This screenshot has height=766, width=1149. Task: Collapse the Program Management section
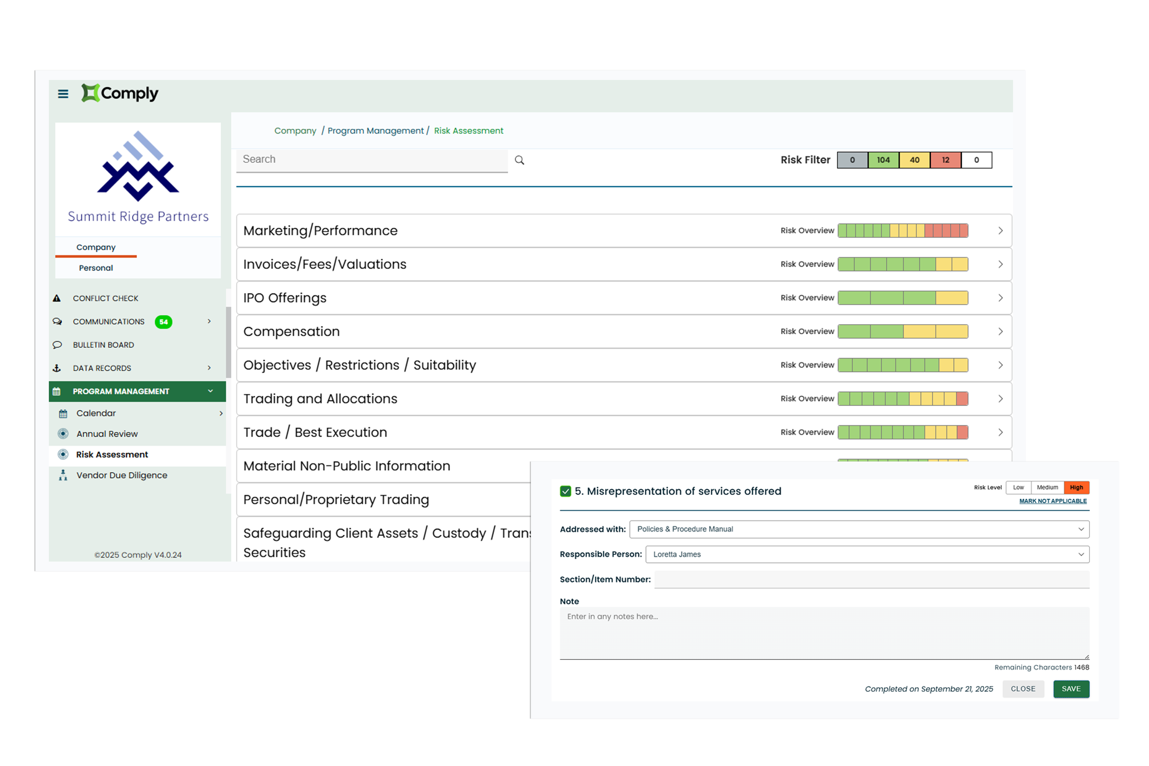coord(211,391)
